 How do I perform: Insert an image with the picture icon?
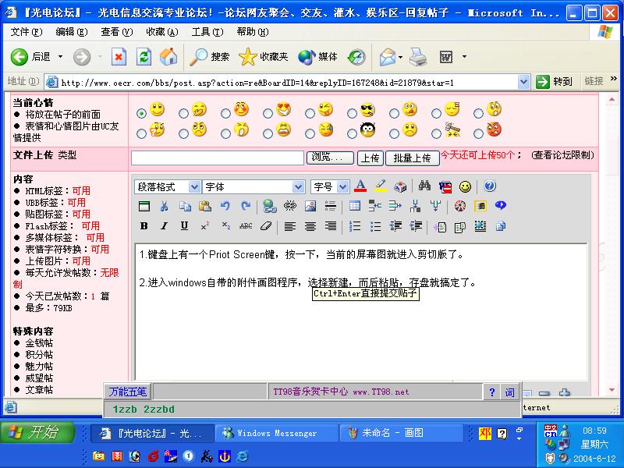[310, 206]
